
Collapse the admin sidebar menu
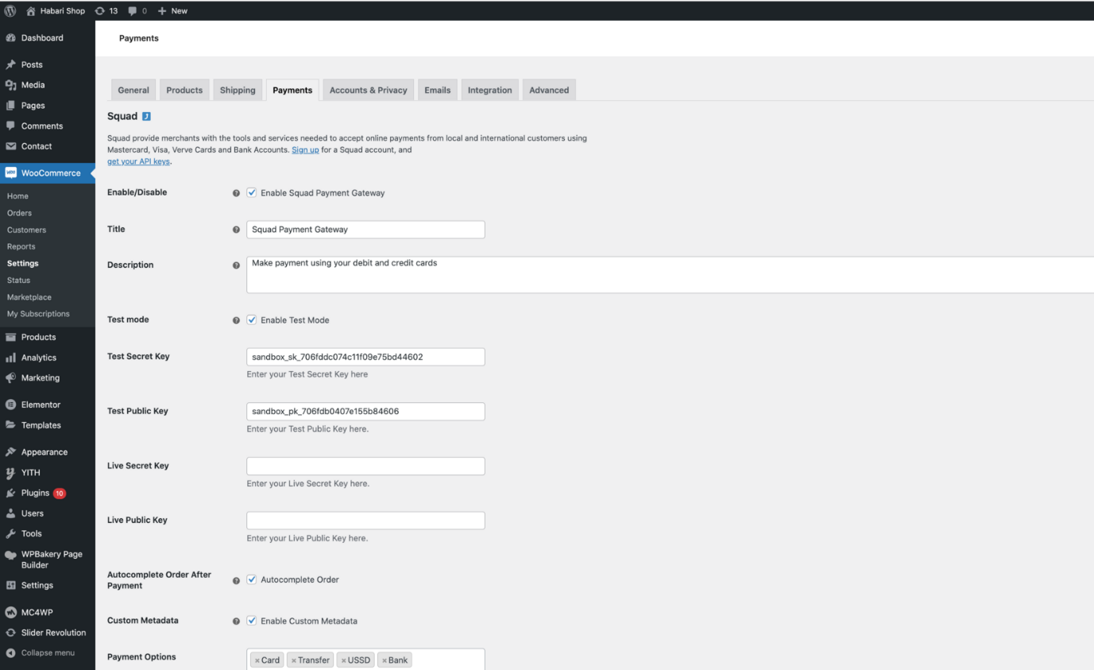click(x=41, y=653)
